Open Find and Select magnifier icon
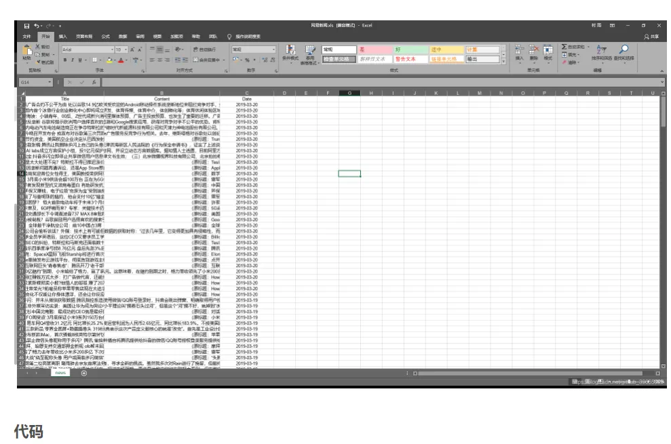Screen dimensions: 671x444 tap(624, 50)
